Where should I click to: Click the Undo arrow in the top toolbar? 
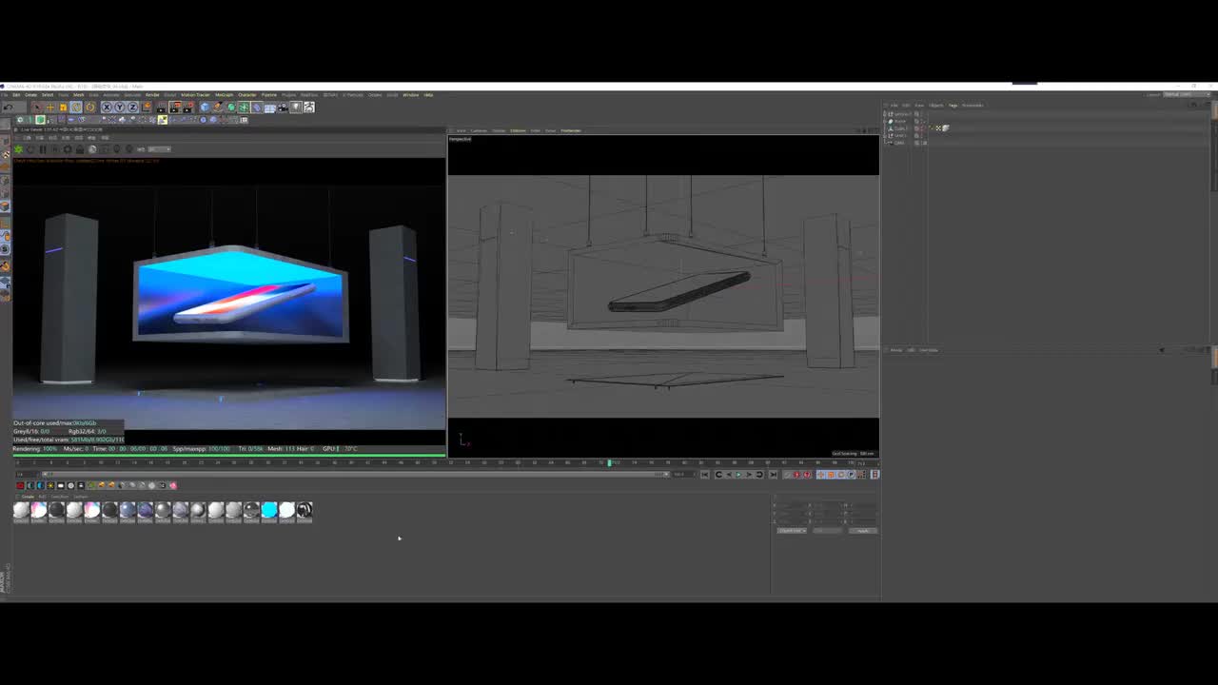pyautogui.click(x=9, y=108)
